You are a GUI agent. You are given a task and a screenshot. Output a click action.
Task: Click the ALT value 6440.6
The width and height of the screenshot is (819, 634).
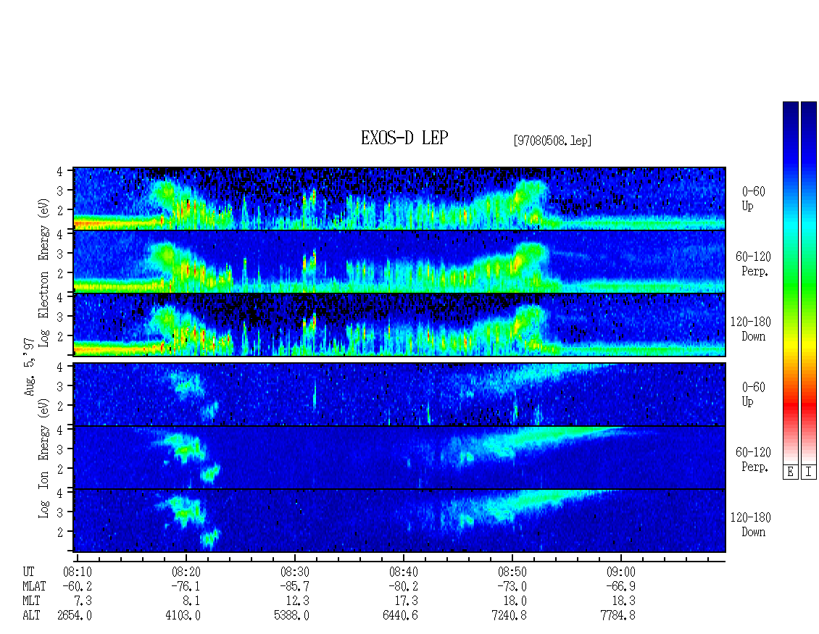401,616
